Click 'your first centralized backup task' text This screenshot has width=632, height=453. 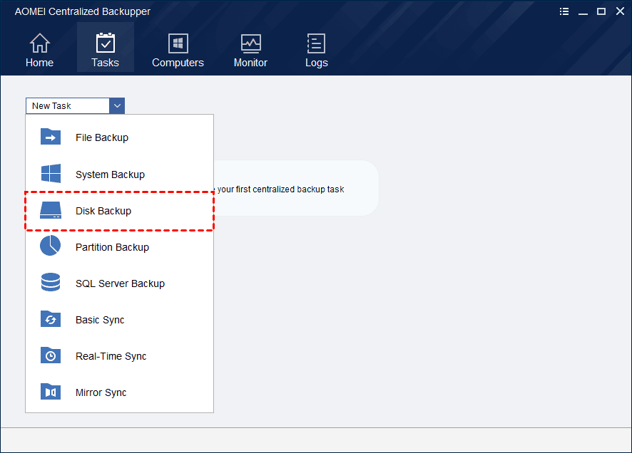[x=280, y=189]
